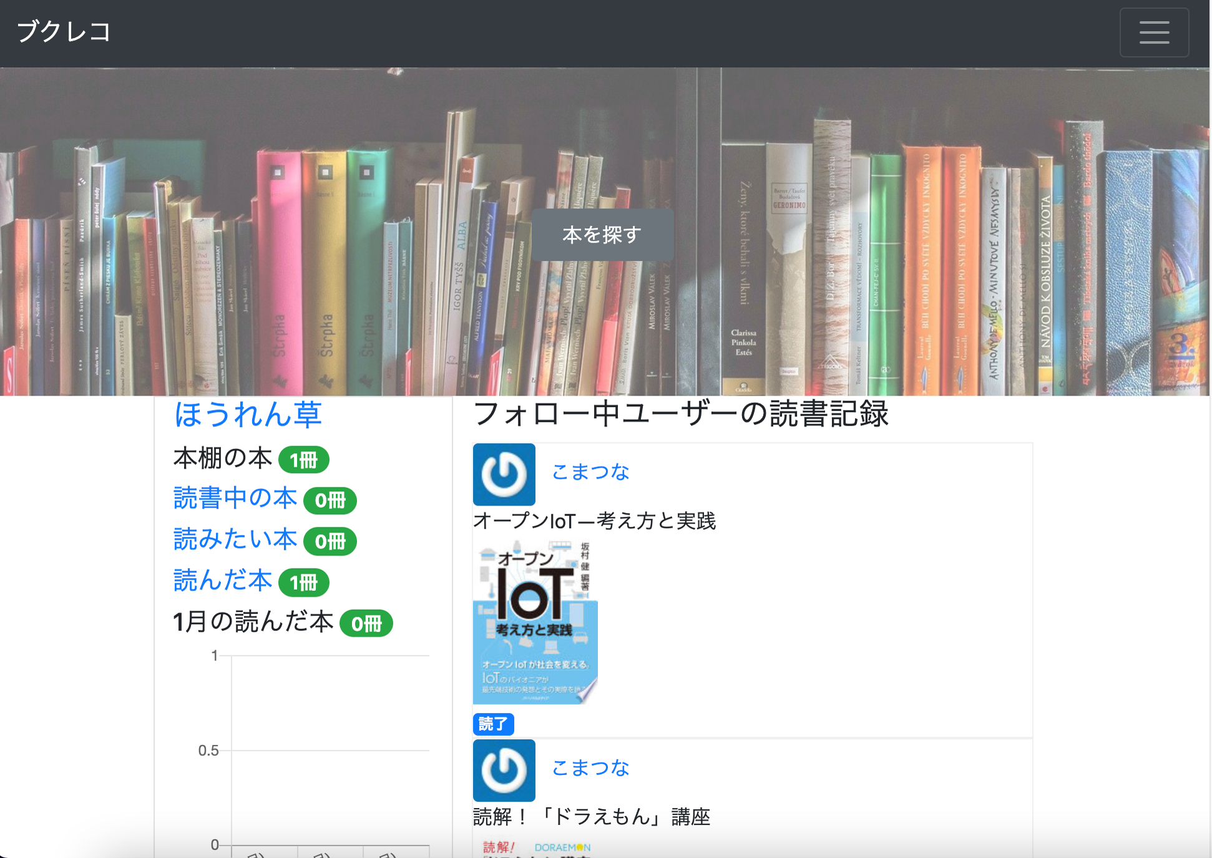Click the ブクレコ brand logo
Viewport: 1212px width, 858px height.
[x=64, y=32]
